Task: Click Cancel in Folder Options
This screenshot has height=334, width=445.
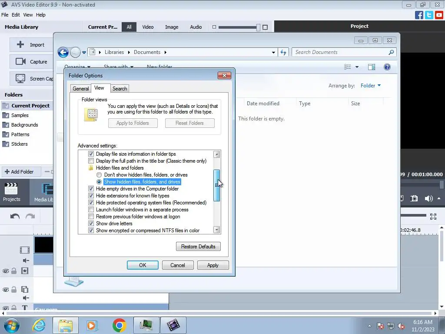Action: tap(178, 265)
